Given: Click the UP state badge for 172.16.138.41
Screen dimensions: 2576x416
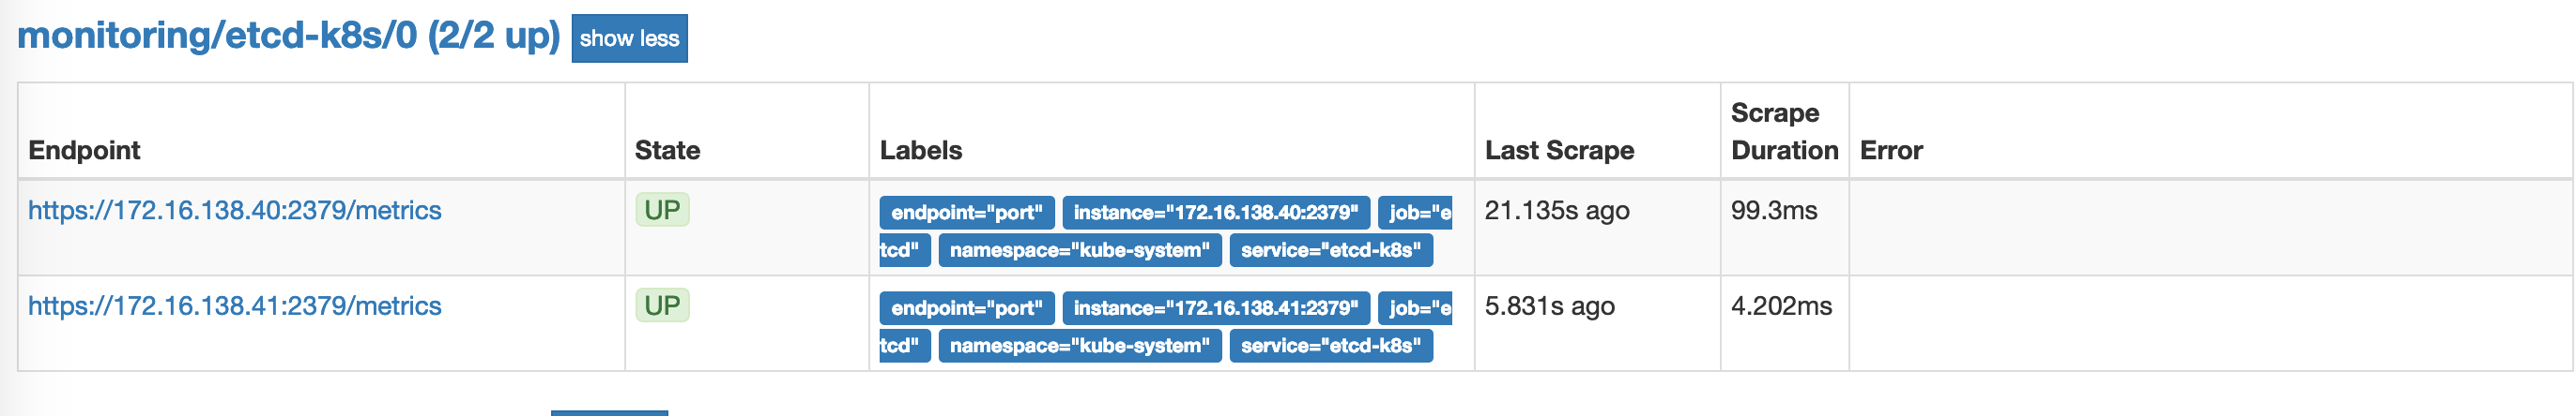Looking at the screenshot, I should [x=662, y=306].
